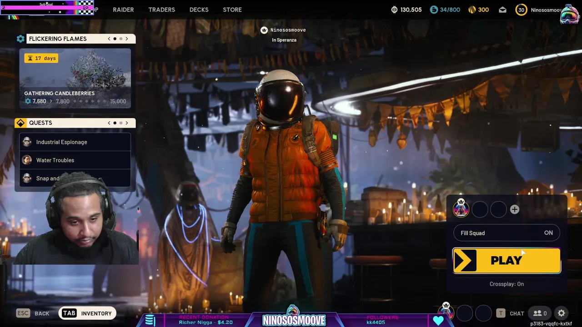Click the T key chat shortcut icon
582x327 pixels.
pos(501,313)
